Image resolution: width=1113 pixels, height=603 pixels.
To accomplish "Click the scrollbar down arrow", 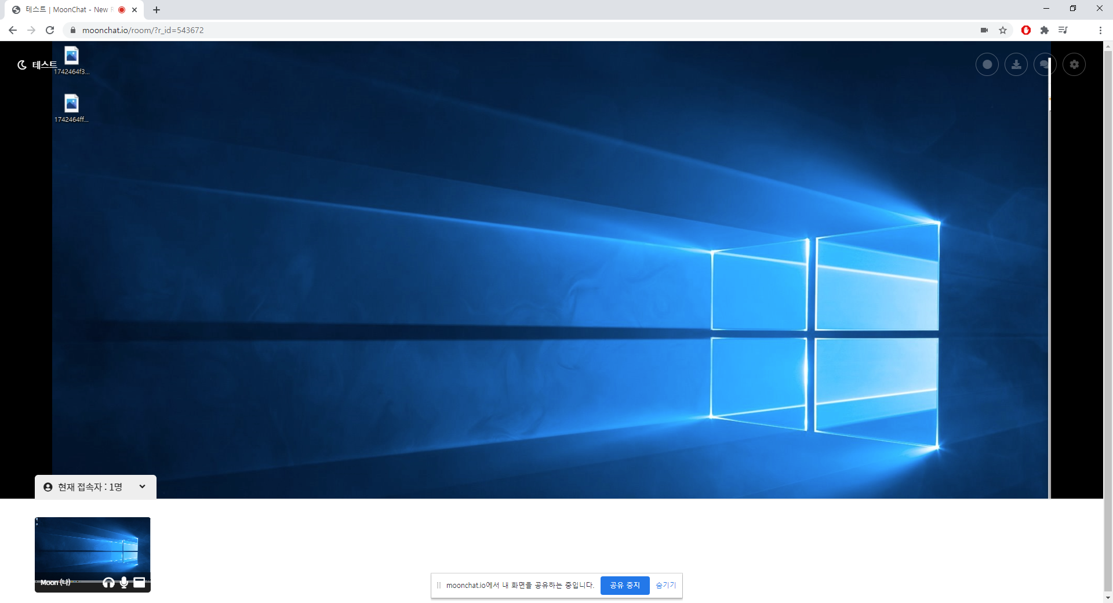I will tap(1108, 597).
